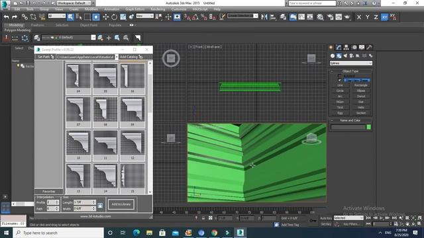
Task: Toggle the XY plane constraint
Action: coord(384,17)
